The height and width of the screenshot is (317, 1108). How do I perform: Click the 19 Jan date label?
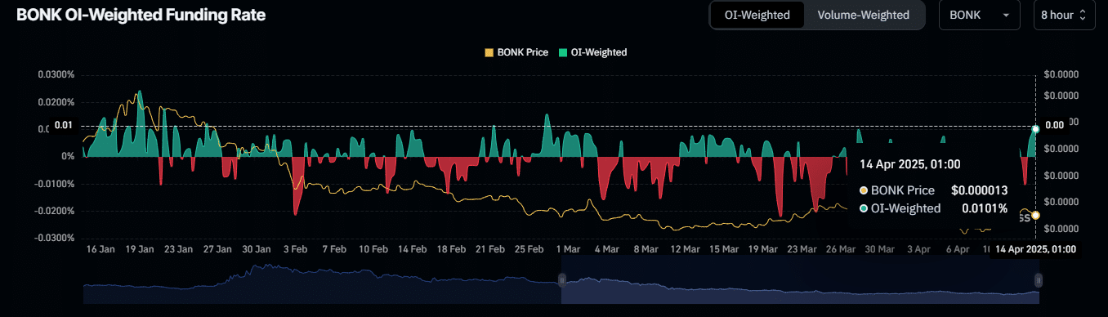(140, 249)
